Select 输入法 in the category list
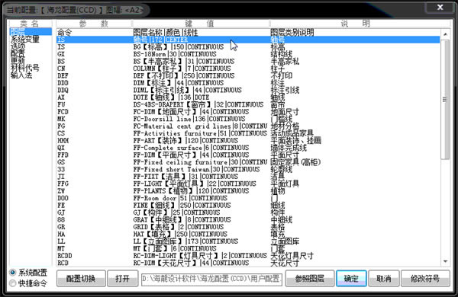458x297 pixels. pyautogui.click(x=31, y=75)
